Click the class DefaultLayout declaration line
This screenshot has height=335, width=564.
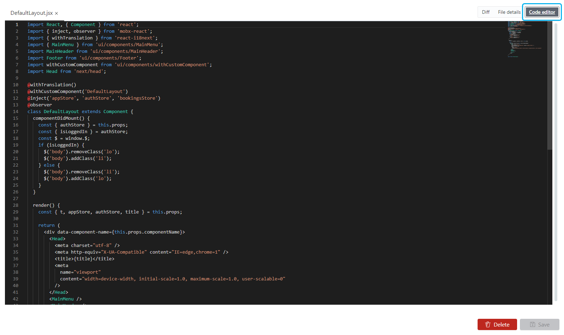(x=80, y=112)
